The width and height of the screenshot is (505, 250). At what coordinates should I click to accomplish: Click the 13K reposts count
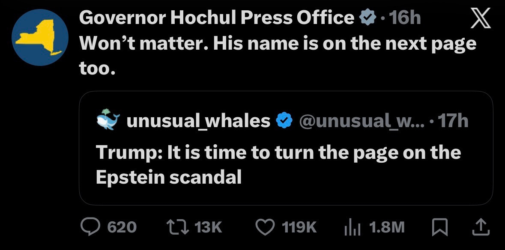(208, 227)
